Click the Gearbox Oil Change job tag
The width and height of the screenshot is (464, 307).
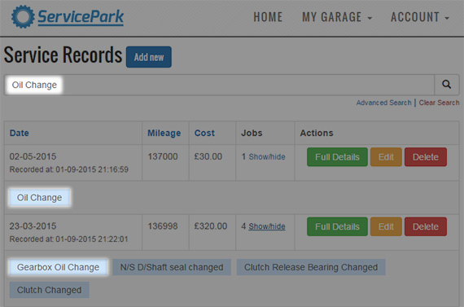(58, 267)
